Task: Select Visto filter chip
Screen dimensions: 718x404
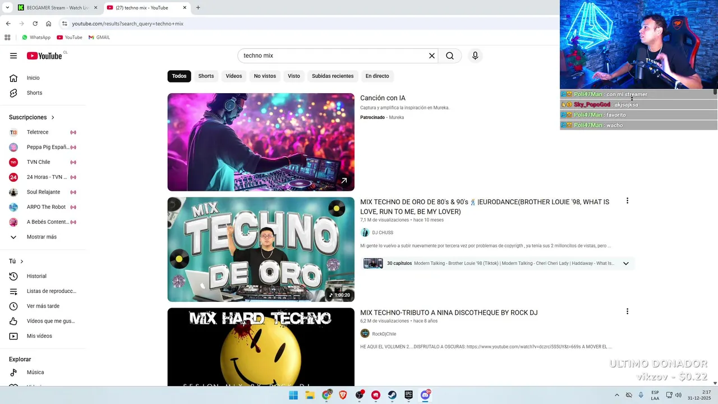Action: (294, 76)
